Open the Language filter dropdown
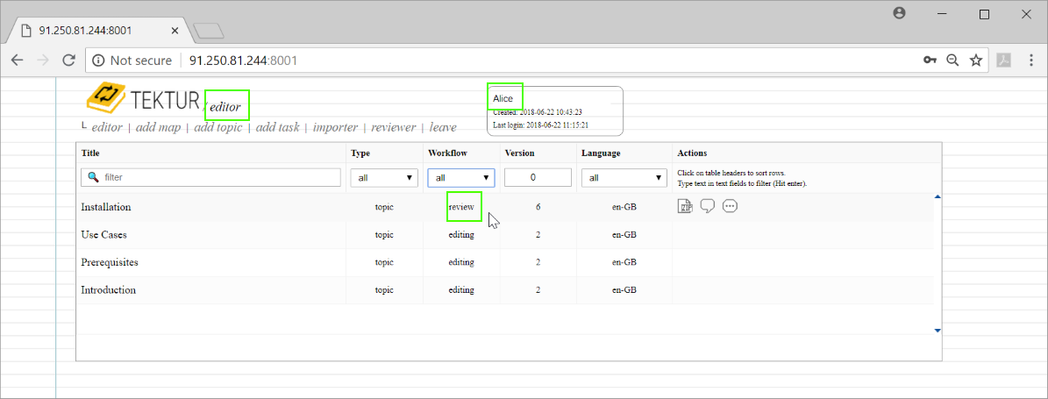1048x399 pixels. (624, 178)
